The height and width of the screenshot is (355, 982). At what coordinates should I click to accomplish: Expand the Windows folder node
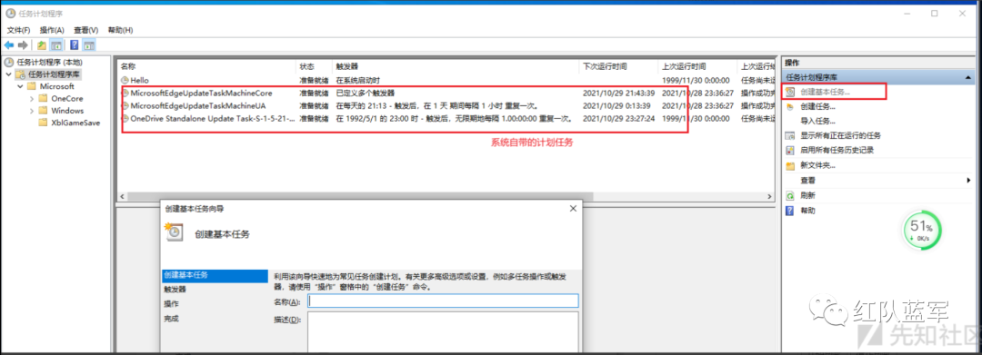[x=32, y=111]
